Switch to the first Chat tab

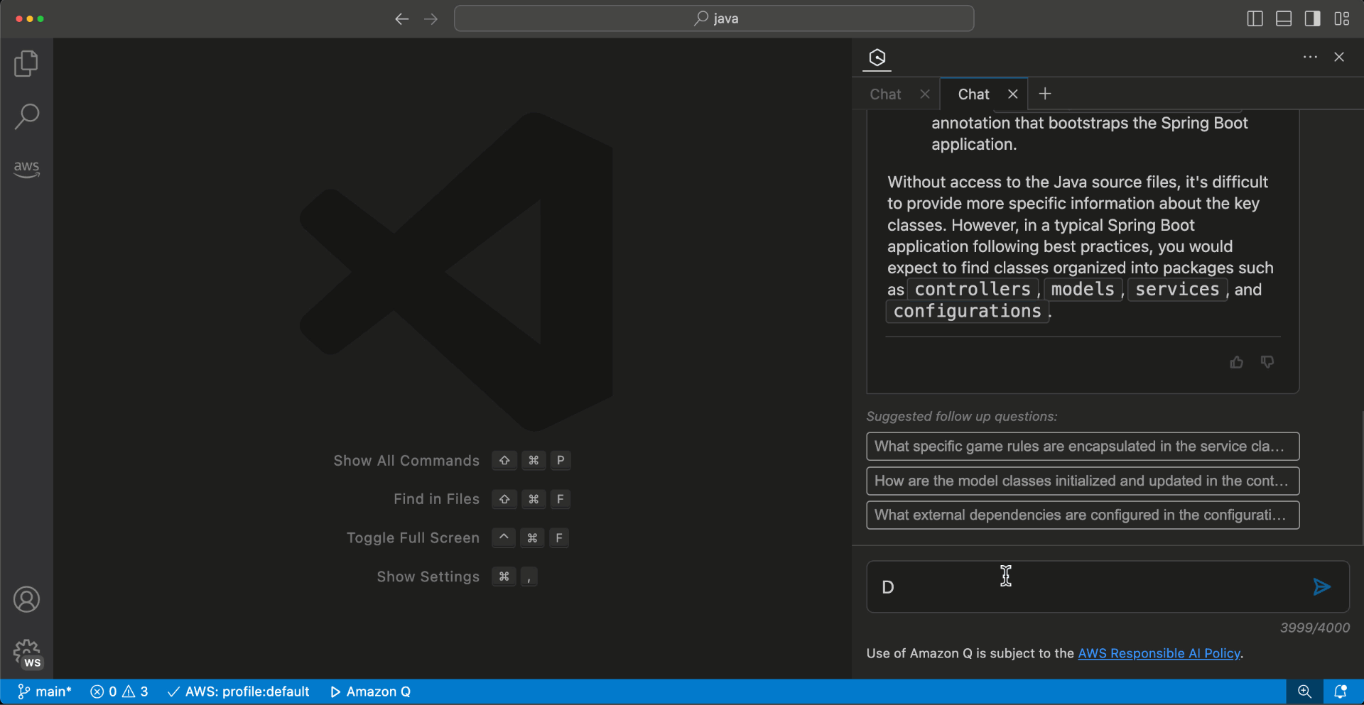(885, 94)
